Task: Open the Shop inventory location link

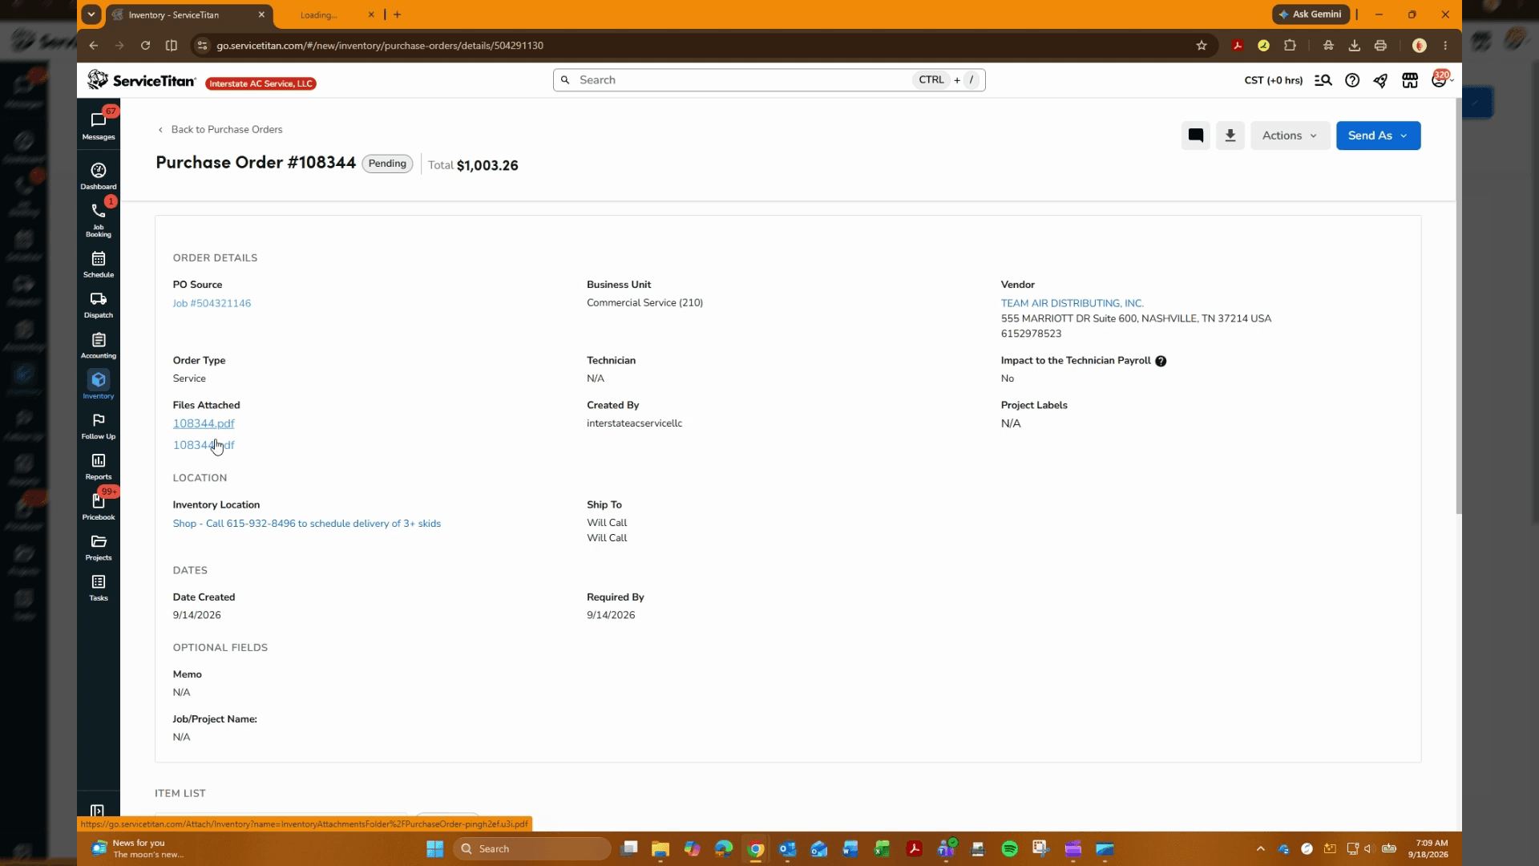Action: (306, 524)
